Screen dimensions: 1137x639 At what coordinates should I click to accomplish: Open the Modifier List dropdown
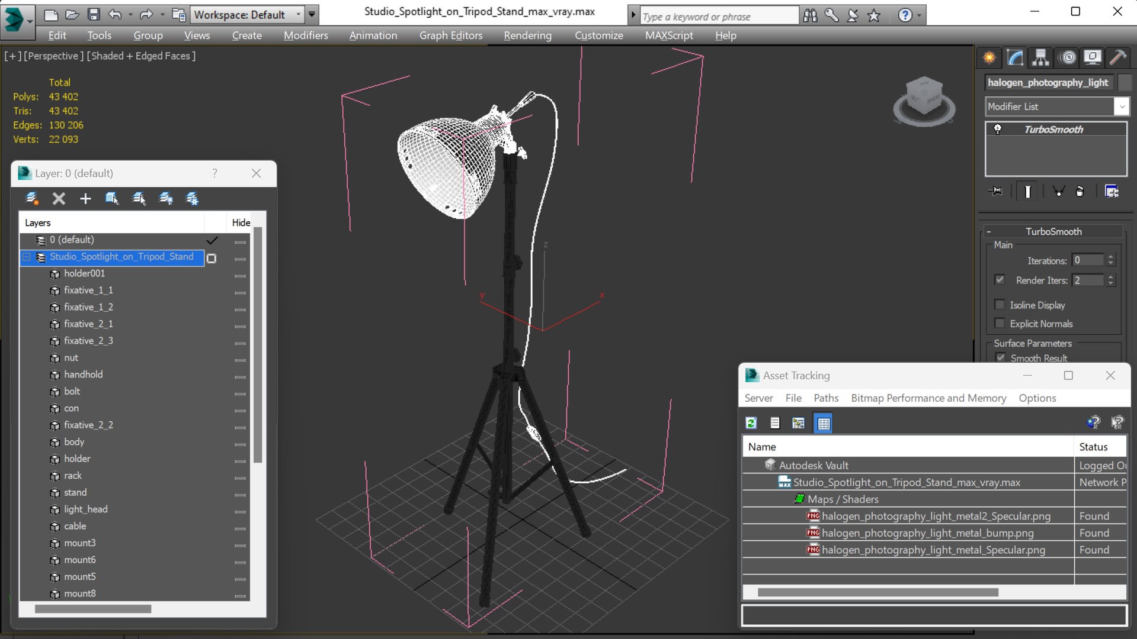1122,106
